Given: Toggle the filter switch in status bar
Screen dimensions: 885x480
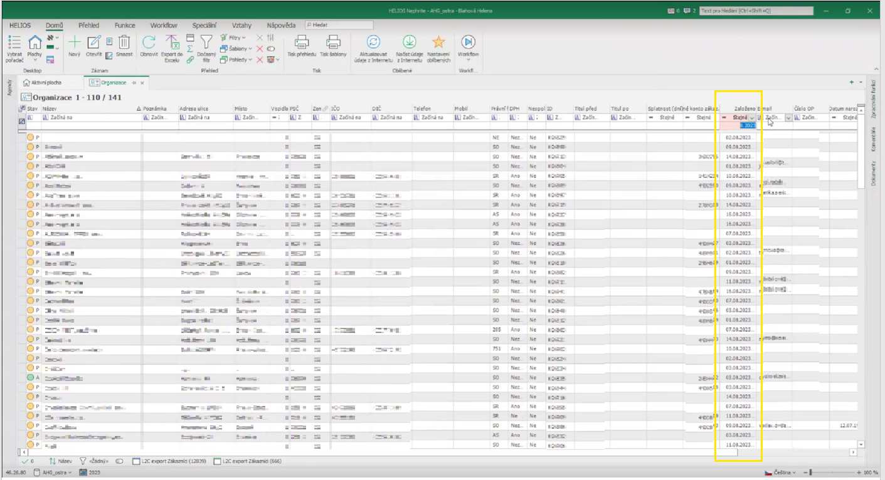Looking at the screenshot, I should (119, 462).
